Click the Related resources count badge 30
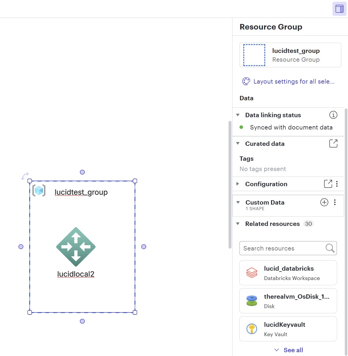348x356 pixels. coord(308,224)
